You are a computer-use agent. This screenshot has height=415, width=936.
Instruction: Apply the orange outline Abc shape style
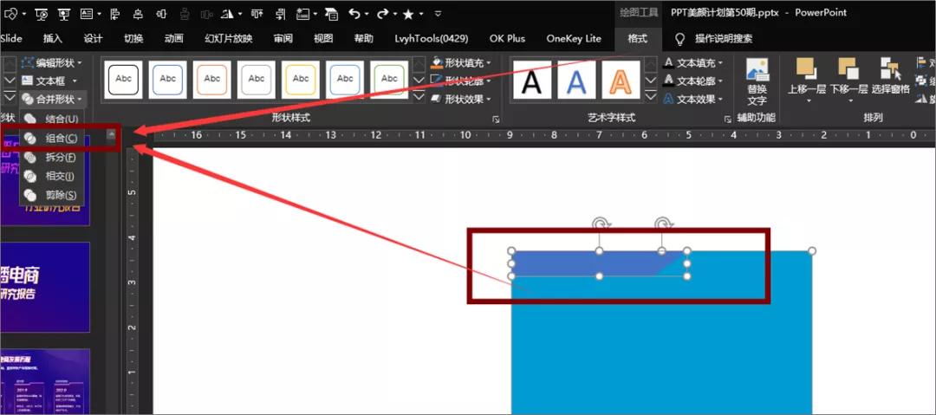coord(212,79)
